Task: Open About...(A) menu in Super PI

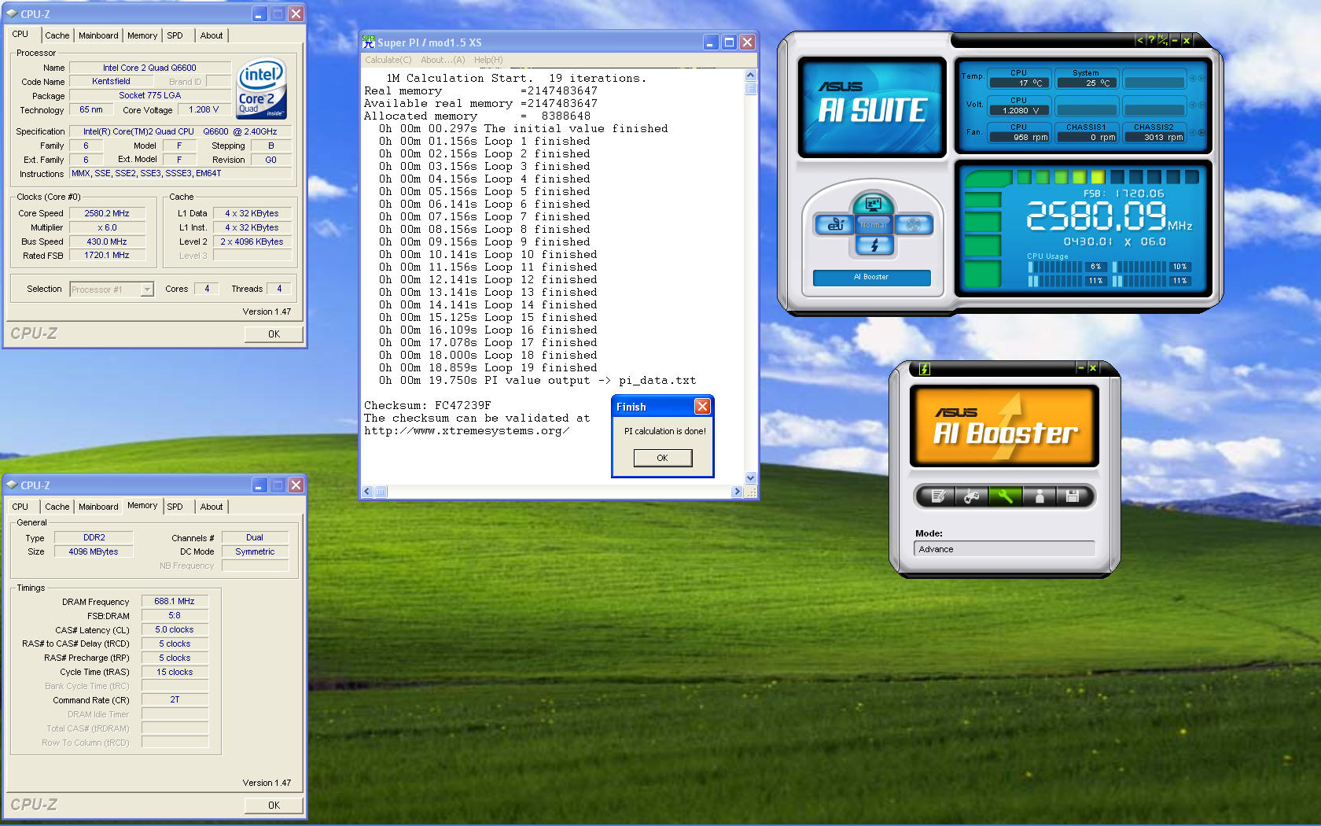Action: [443, 60]
